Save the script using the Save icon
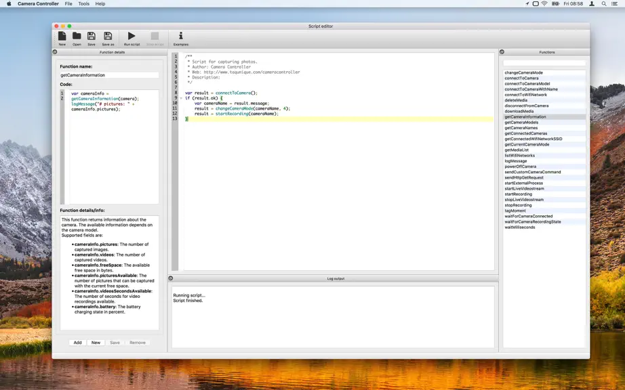 92,39
